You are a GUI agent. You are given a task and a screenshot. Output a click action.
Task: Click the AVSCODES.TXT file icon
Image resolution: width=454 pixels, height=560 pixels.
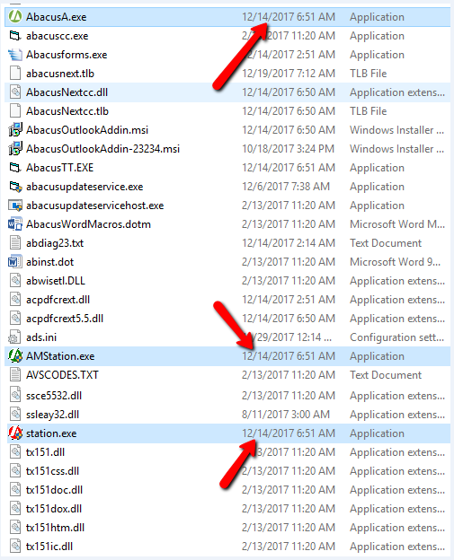click(15, 375)
